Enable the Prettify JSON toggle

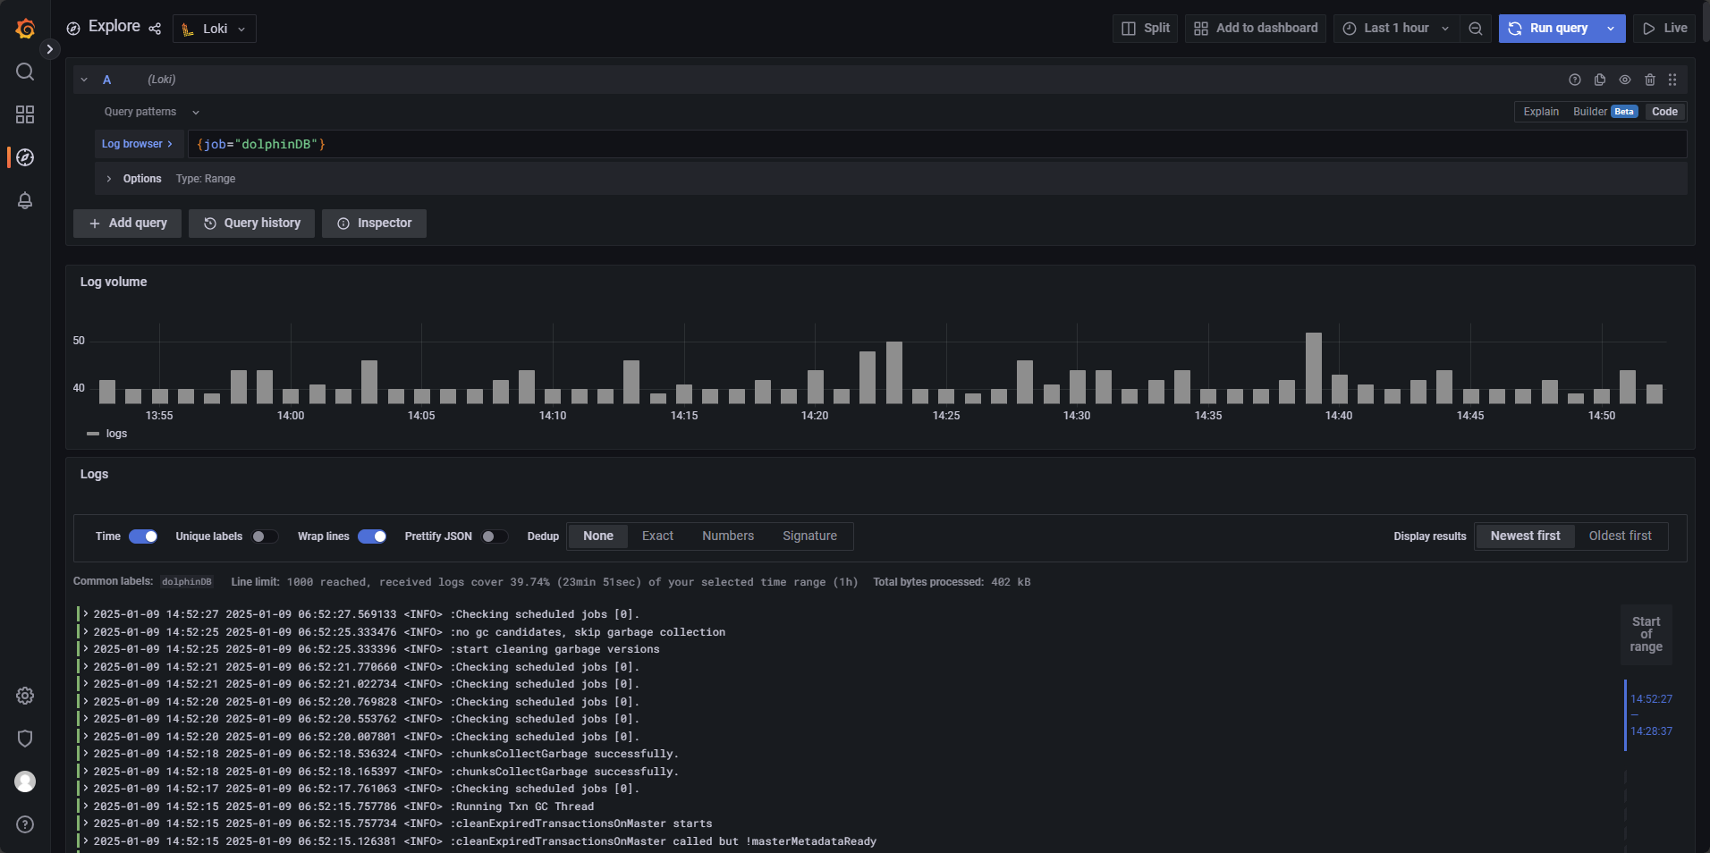tap(491, 536)
